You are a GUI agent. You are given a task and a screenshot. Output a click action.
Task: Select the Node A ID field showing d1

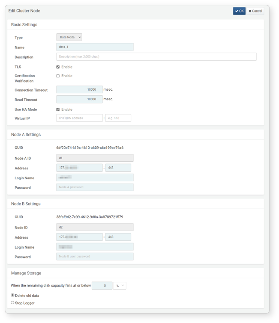pos(95,158)
